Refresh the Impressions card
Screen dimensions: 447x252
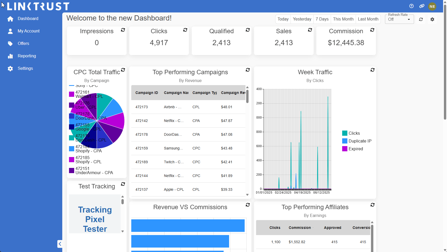[x=123, y=30]
